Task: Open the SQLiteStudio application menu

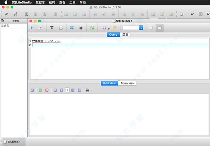Action: pyautogui.click(x=22, y=2)
